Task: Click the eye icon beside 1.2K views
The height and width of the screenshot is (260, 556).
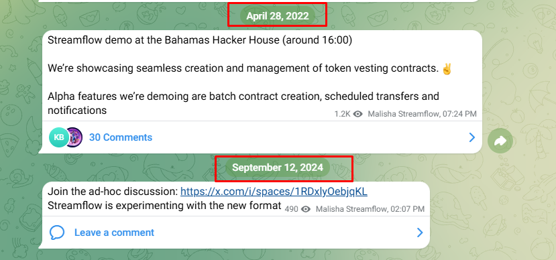Action: click(x=357, y=114)
